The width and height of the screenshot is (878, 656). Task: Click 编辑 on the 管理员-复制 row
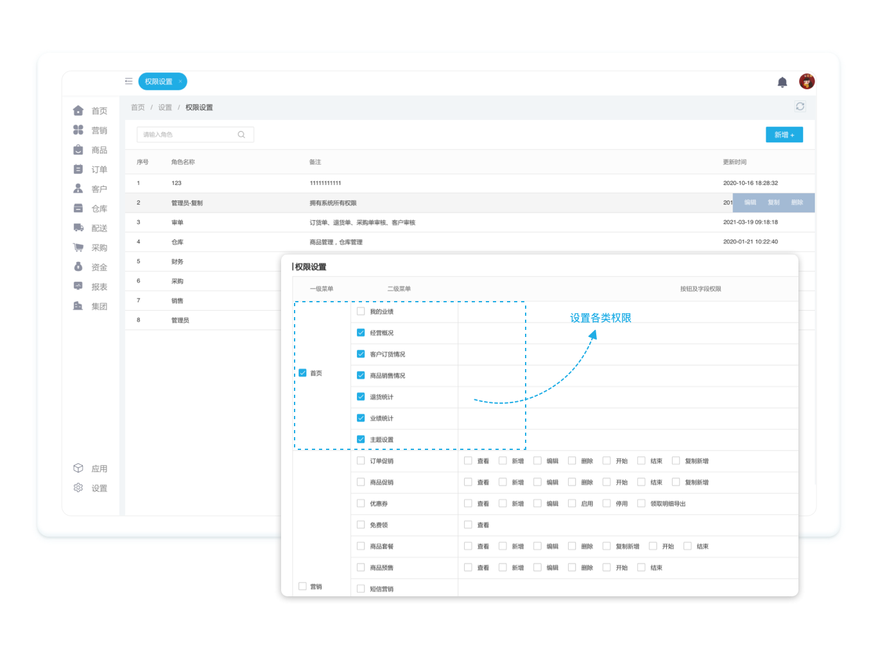[x=750, y=203]
